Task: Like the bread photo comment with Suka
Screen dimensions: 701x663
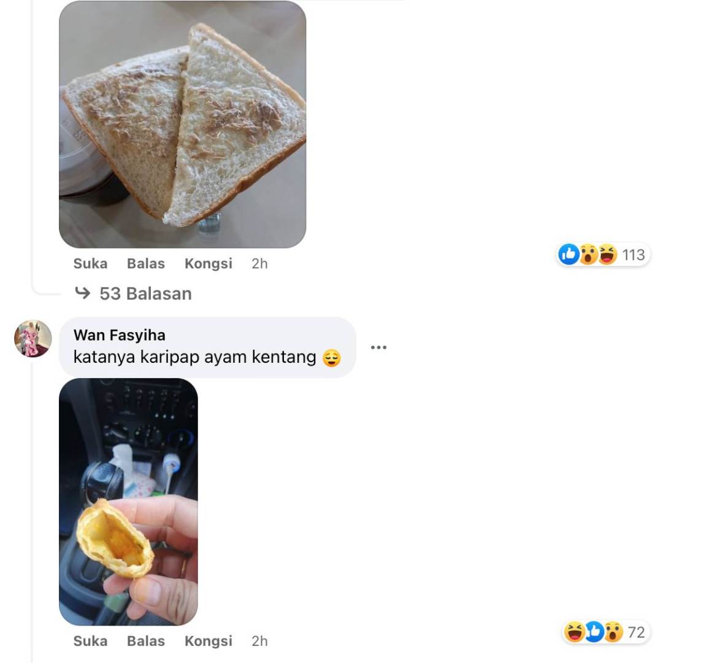Action: pyautogui.click(x=90, y=263)
